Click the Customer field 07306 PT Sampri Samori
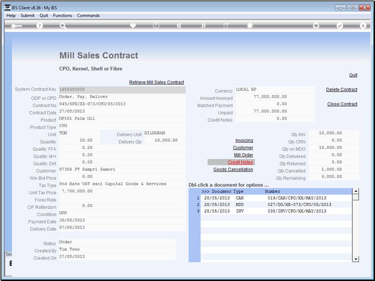This screenshot has width=375, height=281. 122,170
